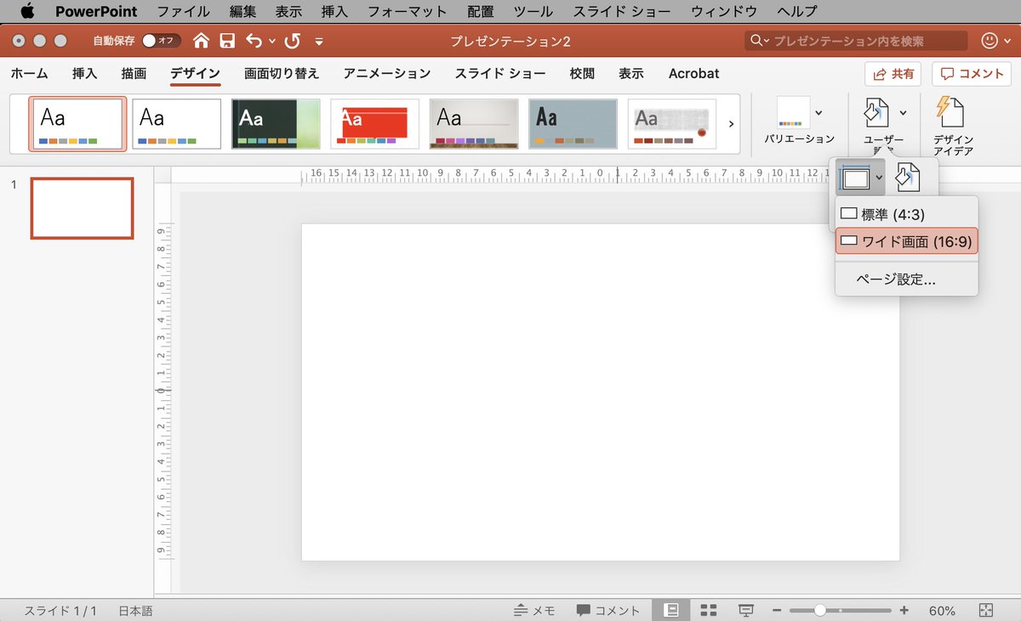Image resolution: width=1021 pixels, height=621 pixels.
Task: Click the zoom in plus button
Action: pos(904,611)
